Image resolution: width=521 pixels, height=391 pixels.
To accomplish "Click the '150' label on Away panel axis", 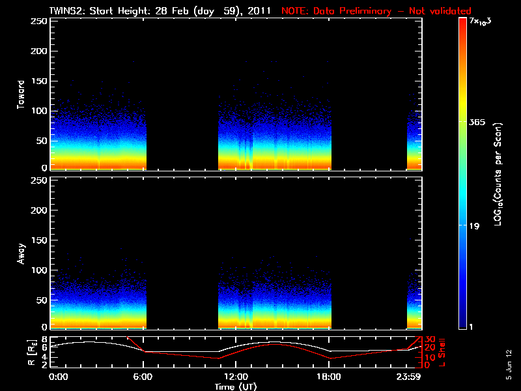I will [39, 240].
